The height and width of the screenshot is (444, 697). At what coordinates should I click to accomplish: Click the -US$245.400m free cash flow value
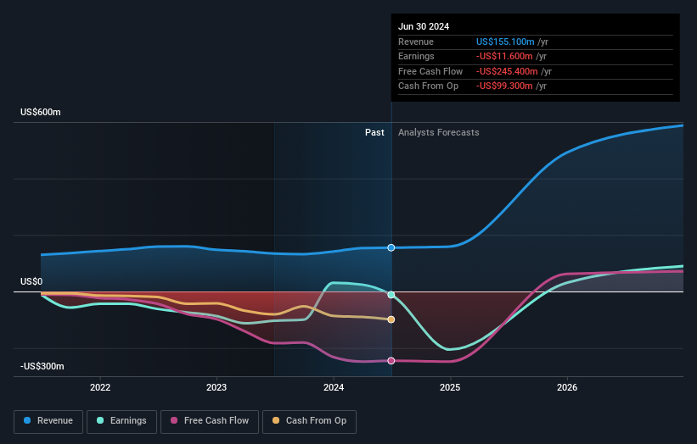507,71
